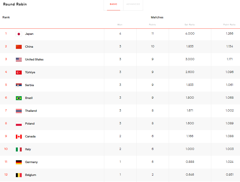Screen dimensions: 240x182
Task: Open the Germany team name link
Action: pos(31,162)
